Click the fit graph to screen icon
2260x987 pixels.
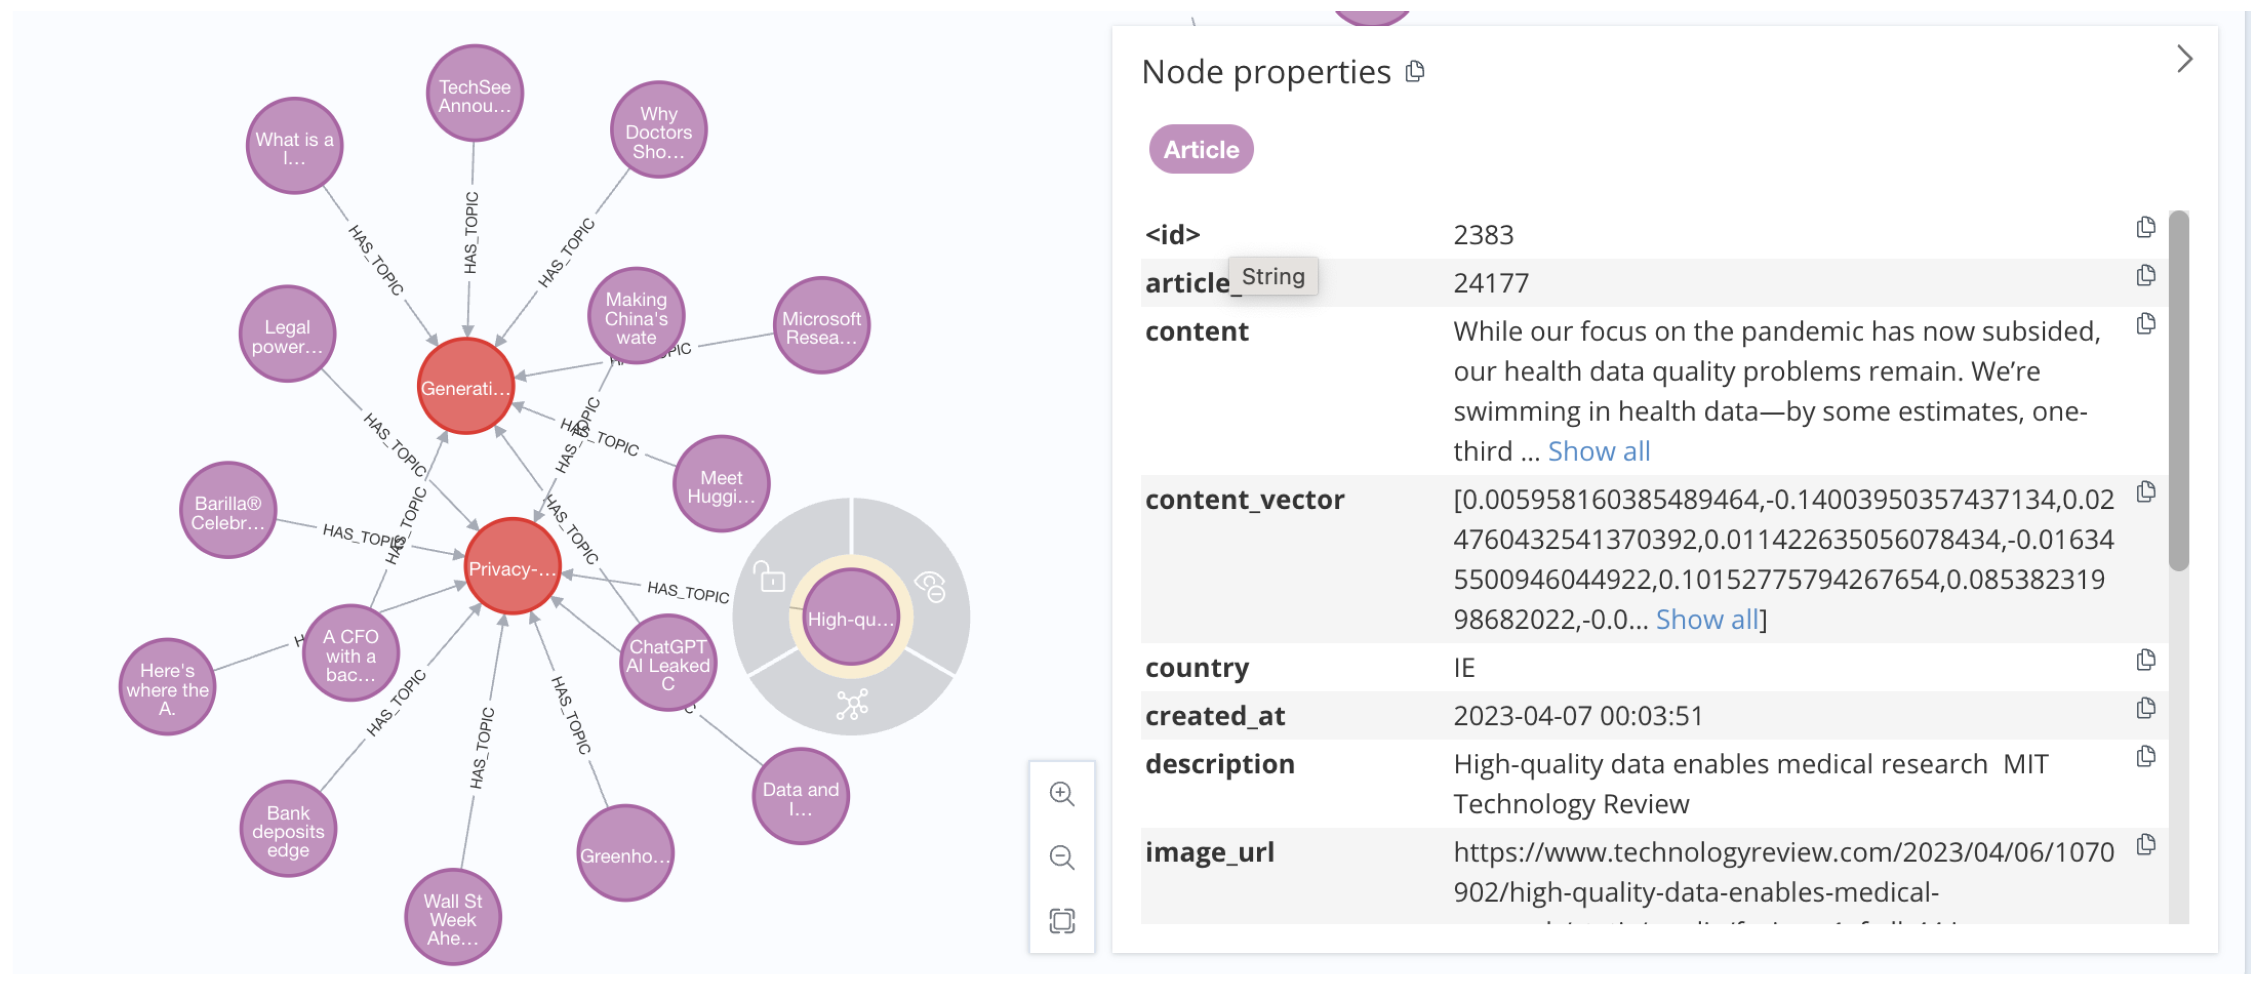click(1061, 920)
